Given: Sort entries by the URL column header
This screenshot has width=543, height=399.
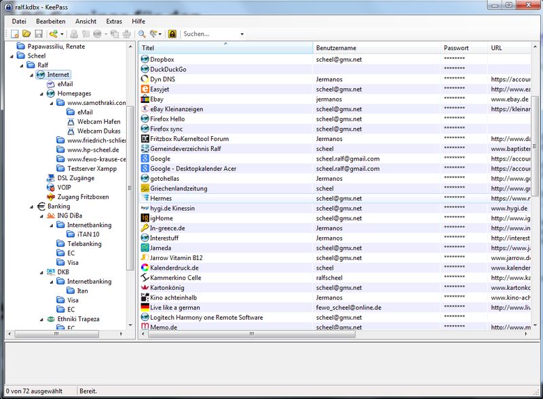Looking at the screenshot, I should (x=509, y=47).
